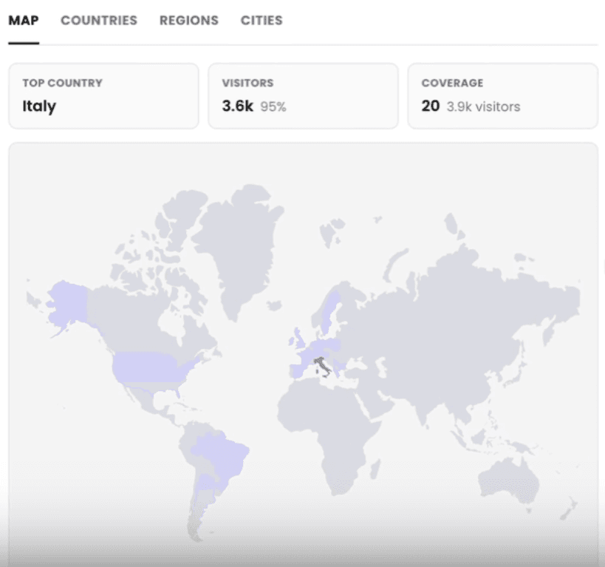Click Spain on the world map

coord(298,371)
